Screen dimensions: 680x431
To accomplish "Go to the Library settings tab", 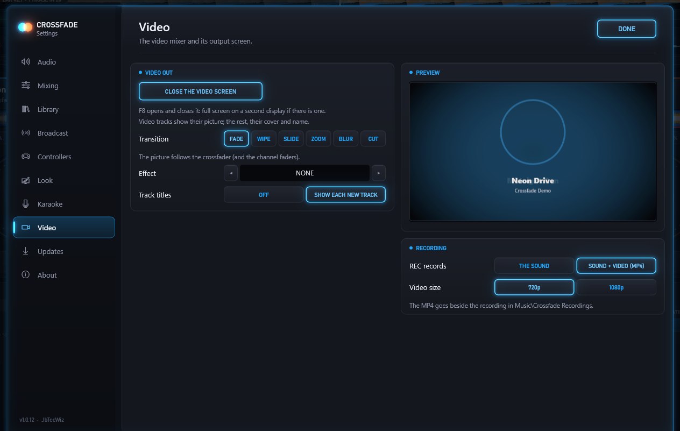I will tap(64, 109).
